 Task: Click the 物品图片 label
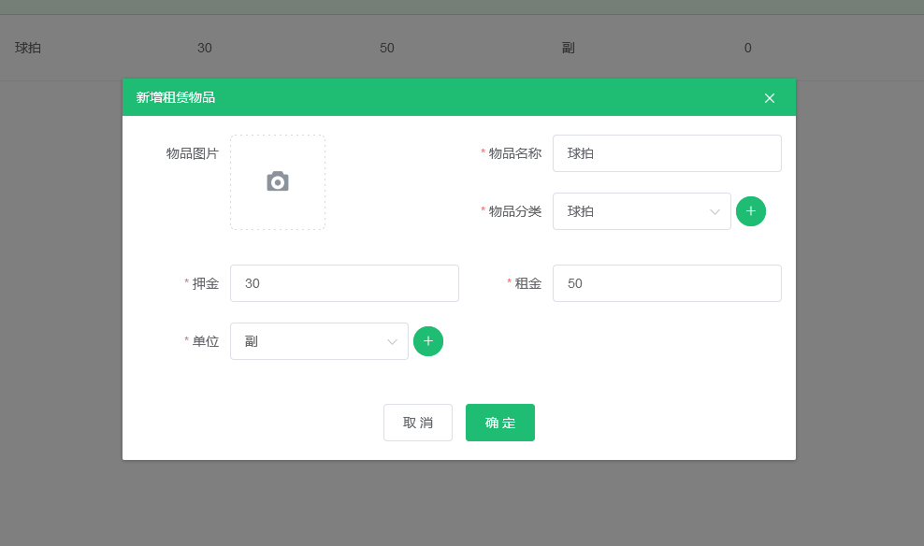pyautogui.click(x=192, y=153)
